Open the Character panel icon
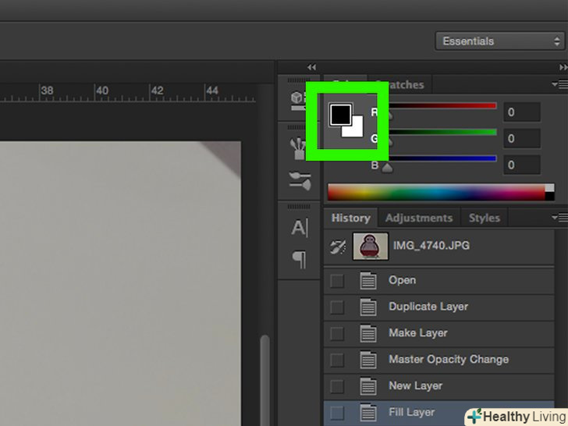This screenshot has height=426, width=568. click(x=299, y=228)
